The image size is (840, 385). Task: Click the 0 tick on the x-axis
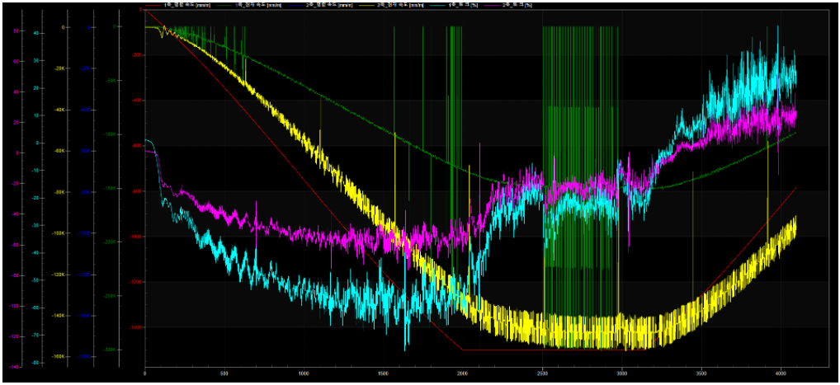tap(145, 373)
